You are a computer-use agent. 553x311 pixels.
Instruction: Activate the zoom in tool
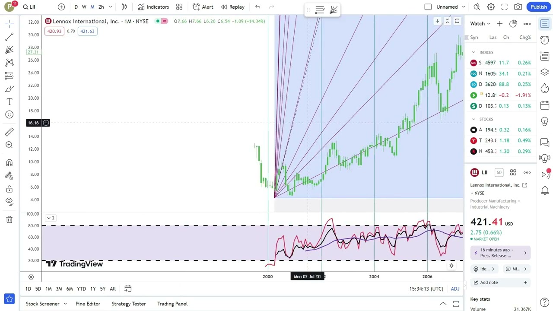(10, 145)
